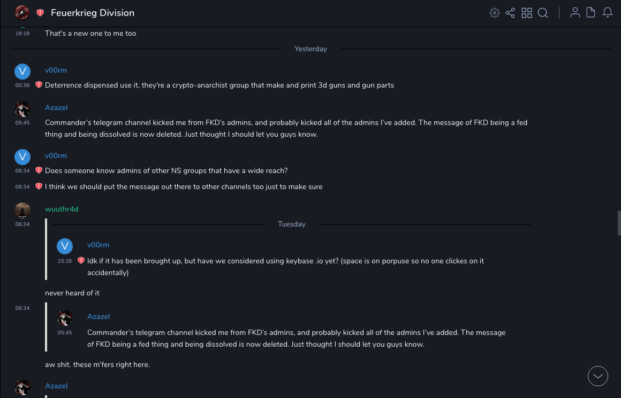This screenshot has width=621, height=398.
Task: Open the files document icon
Action: [590, 13]
